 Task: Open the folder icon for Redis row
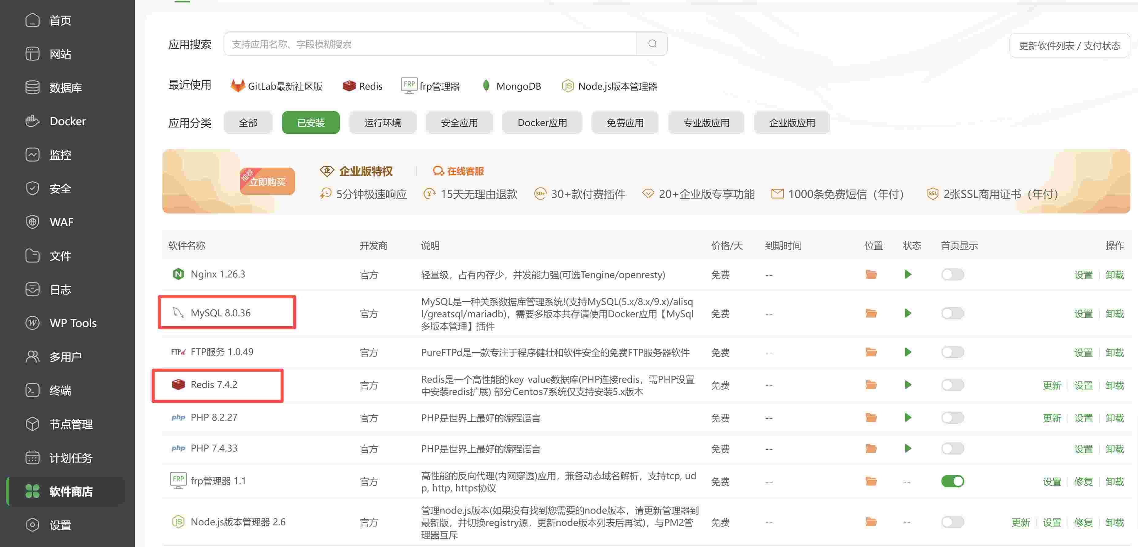click(x=871, y=385)
